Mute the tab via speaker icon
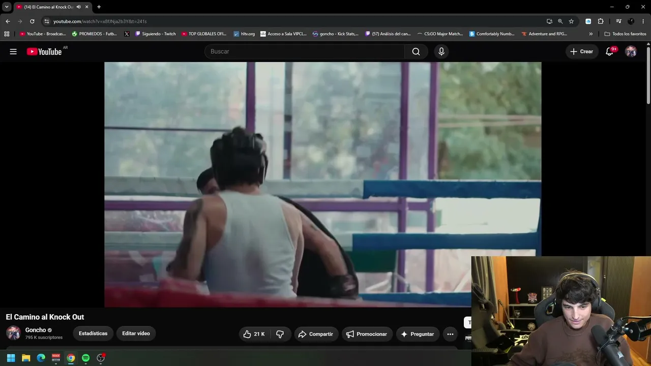This screenshot has height=366, width=651. [x=78, y=7]
